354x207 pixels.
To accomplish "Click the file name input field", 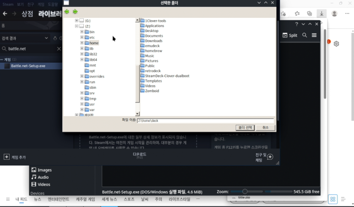I will coord(206,120).
